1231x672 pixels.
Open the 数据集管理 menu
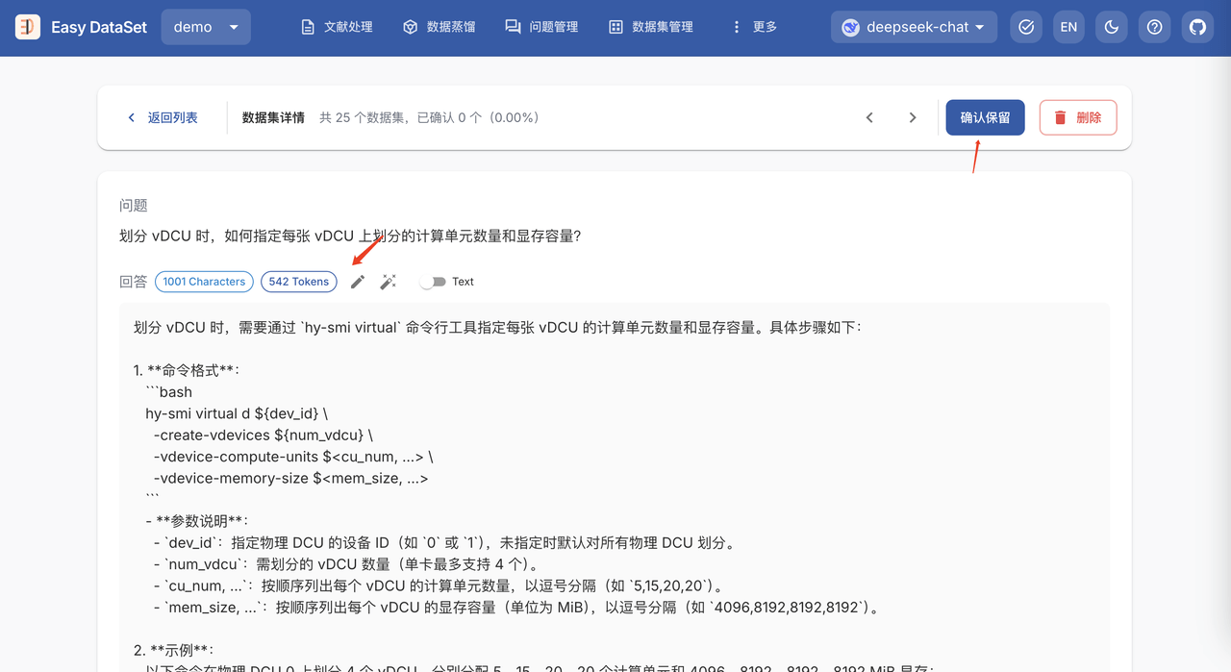tap(651, 27)
